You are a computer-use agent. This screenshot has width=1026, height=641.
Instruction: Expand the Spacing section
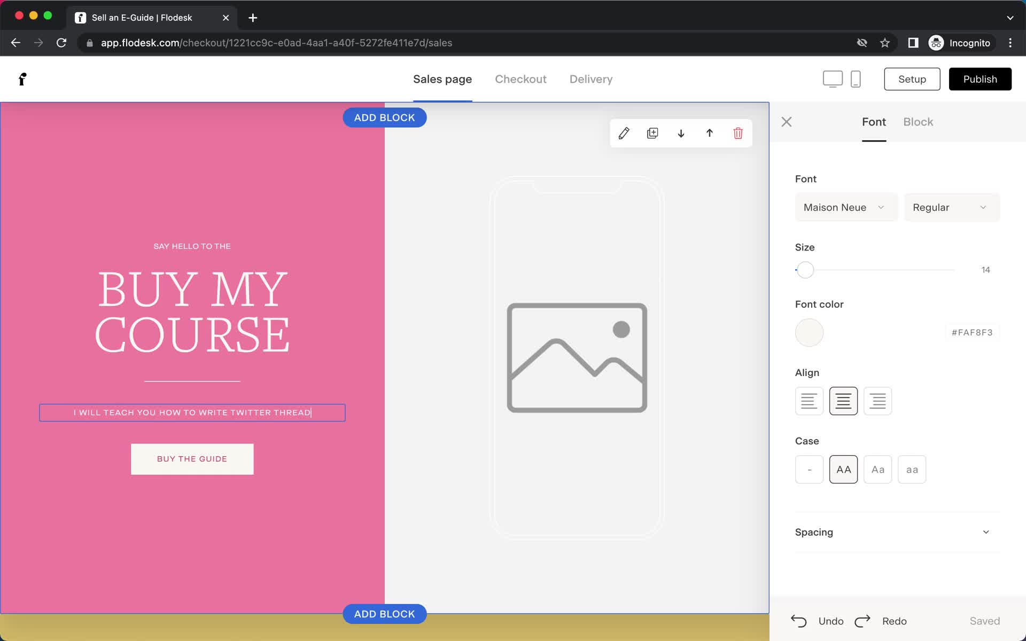tap(897, 532)
